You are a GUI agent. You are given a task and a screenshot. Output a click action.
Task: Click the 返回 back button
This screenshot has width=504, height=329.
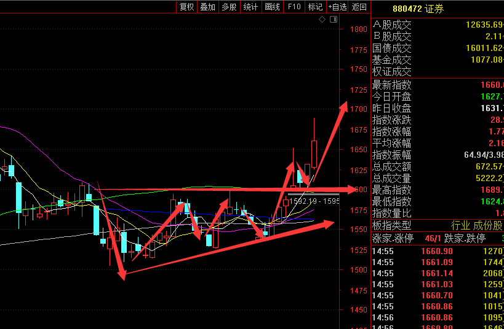coord(359,7)
